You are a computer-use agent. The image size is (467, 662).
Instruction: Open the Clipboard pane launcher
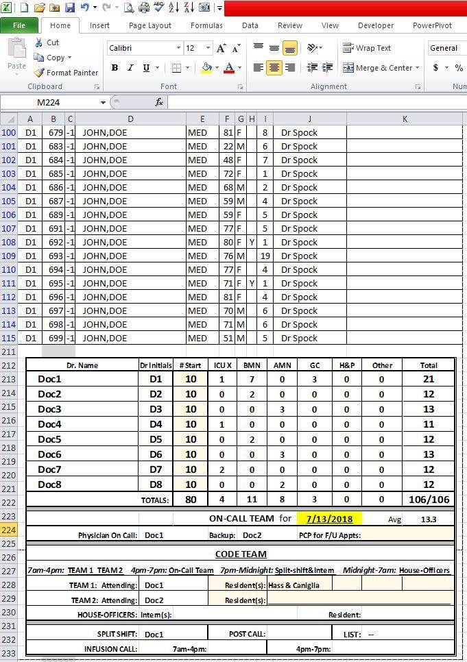(x=97, y=86)
